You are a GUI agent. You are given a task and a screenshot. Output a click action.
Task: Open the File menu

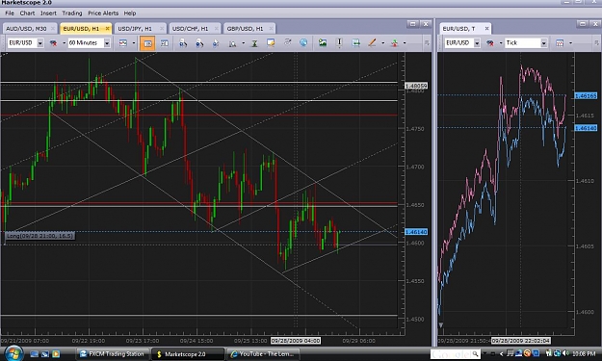[x=10, y=13]
